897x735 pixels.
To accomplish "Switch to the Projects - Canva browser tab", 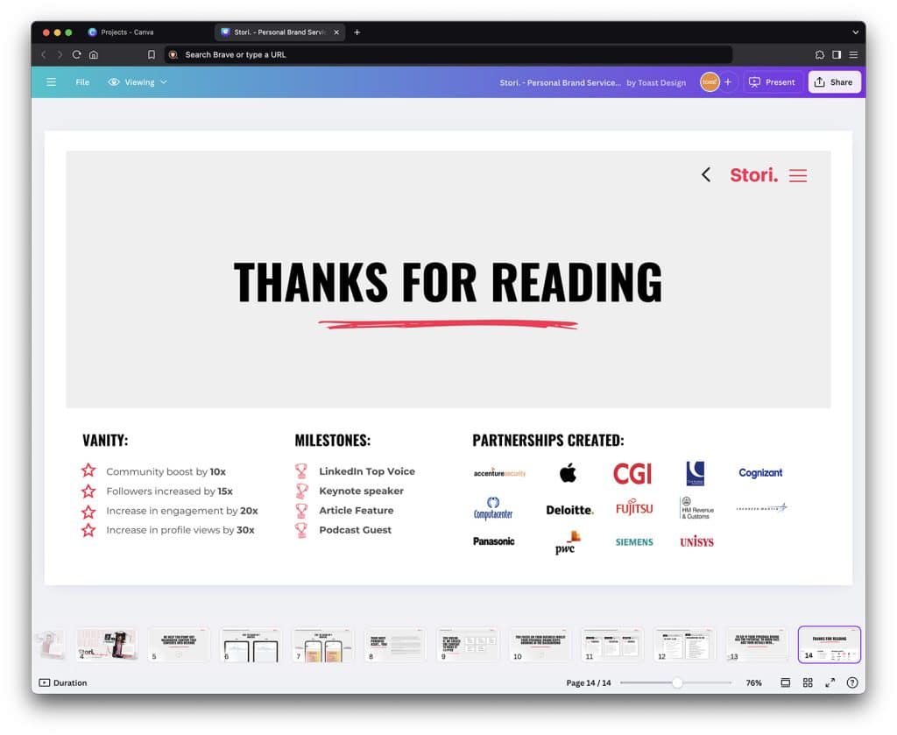I will point(129,32).
